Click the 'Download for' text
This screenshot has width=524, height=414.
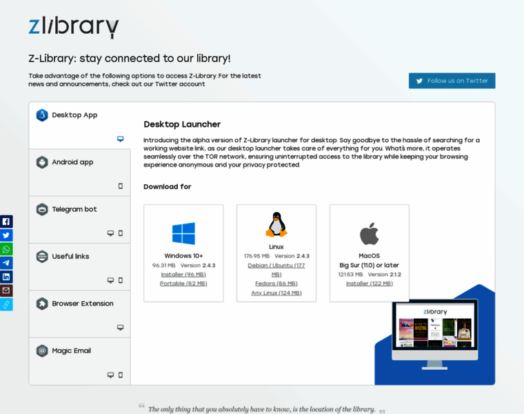pos(168,186)
